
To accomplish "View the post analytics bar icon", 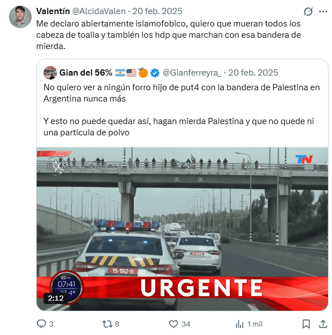I will click(x=239, y=324).
